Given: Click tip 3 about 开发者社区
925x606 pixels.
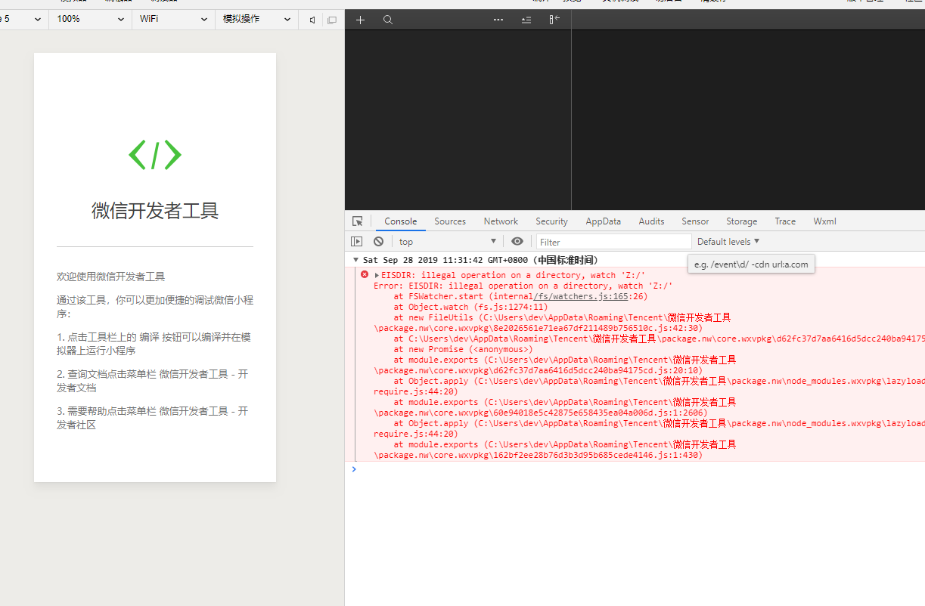Looking at the screenshot, I should [x=152, y=418].
